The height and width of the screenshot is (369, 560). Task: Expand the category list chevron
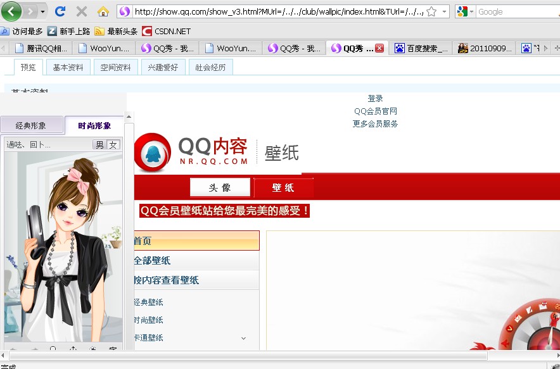pyautogui.click(x=243, y=338)
